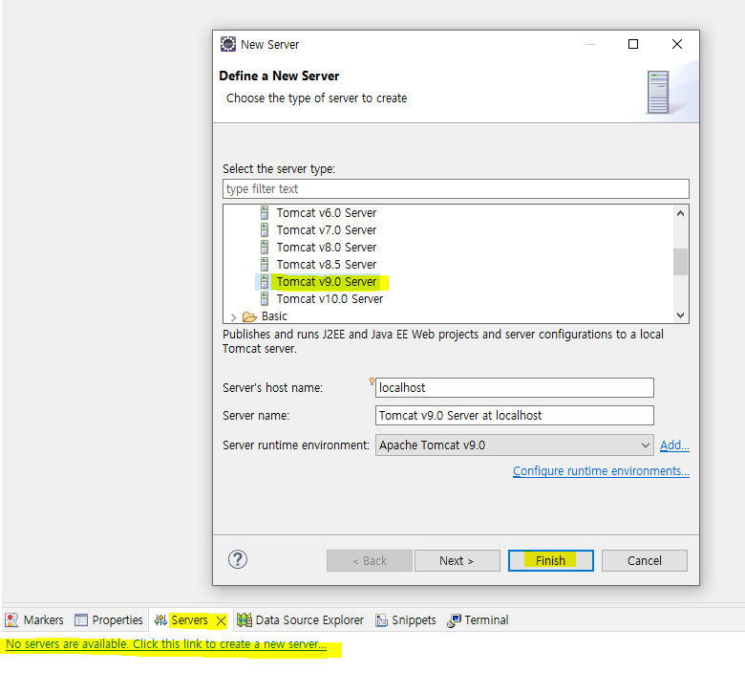
Task: Click the Tomcat v10.0 Server icon
Action: (265, 298)
